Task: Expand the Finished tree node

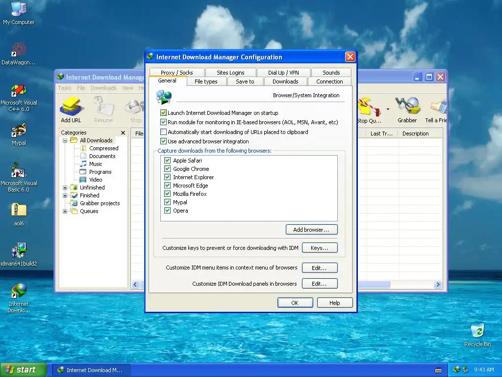Action: tap(65, 195)
